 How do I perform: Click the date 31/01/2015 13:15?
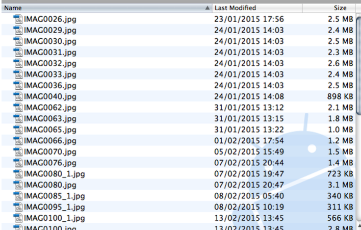click(249, 118)
